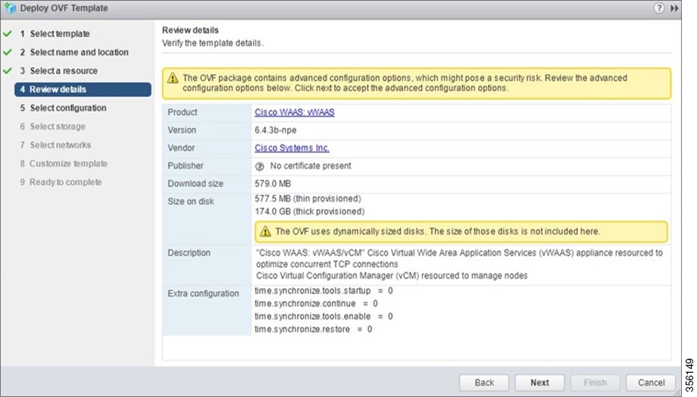Click green checkmark beside Select template
This screenshot has width=697, height=397.
(x=8, y=34)
